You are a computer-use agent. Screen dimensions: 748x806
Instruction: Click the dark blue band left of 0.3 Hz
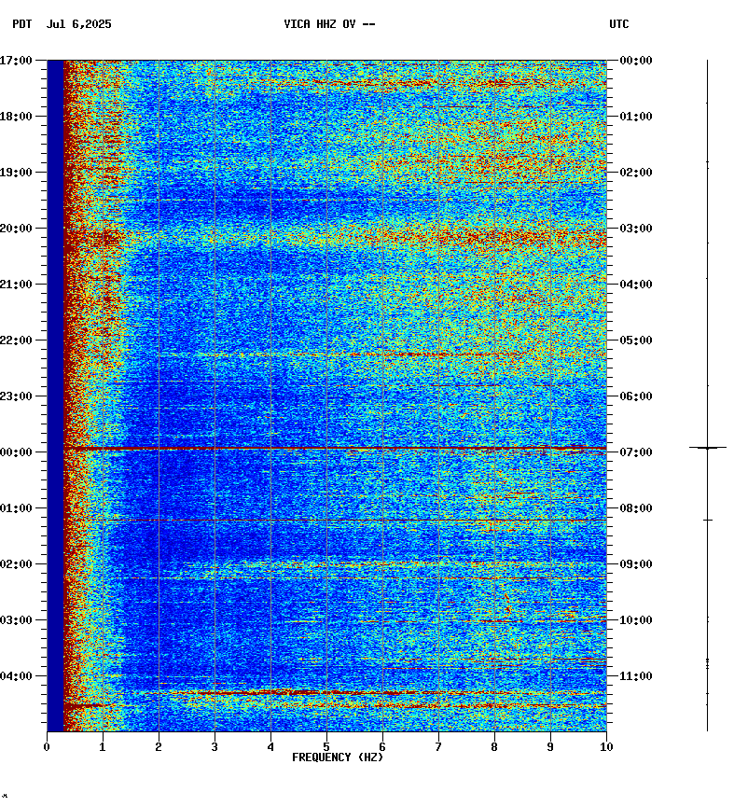click(x=55, y=392)
